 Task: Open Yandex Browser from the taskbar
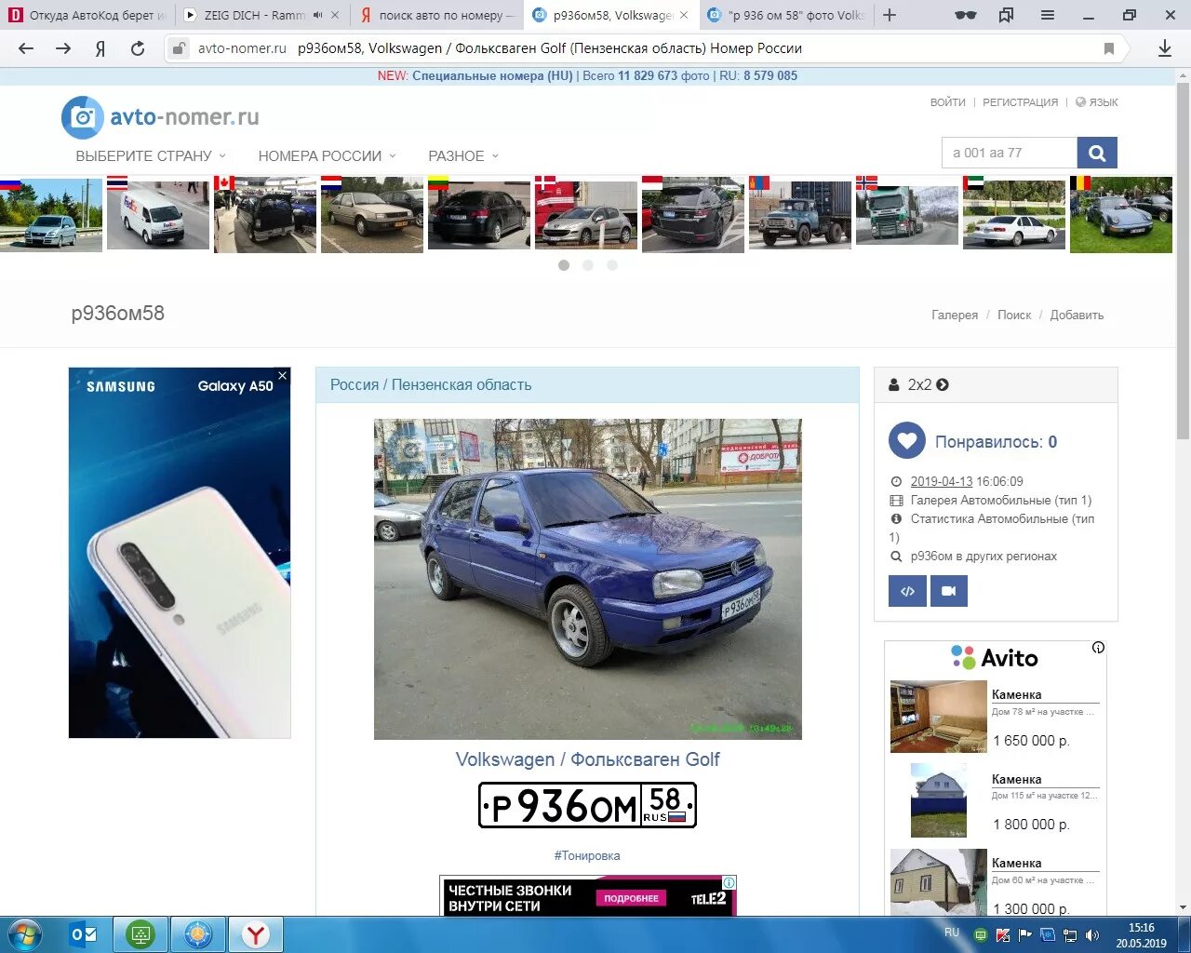pyautogui.click(x=255, y=934)
